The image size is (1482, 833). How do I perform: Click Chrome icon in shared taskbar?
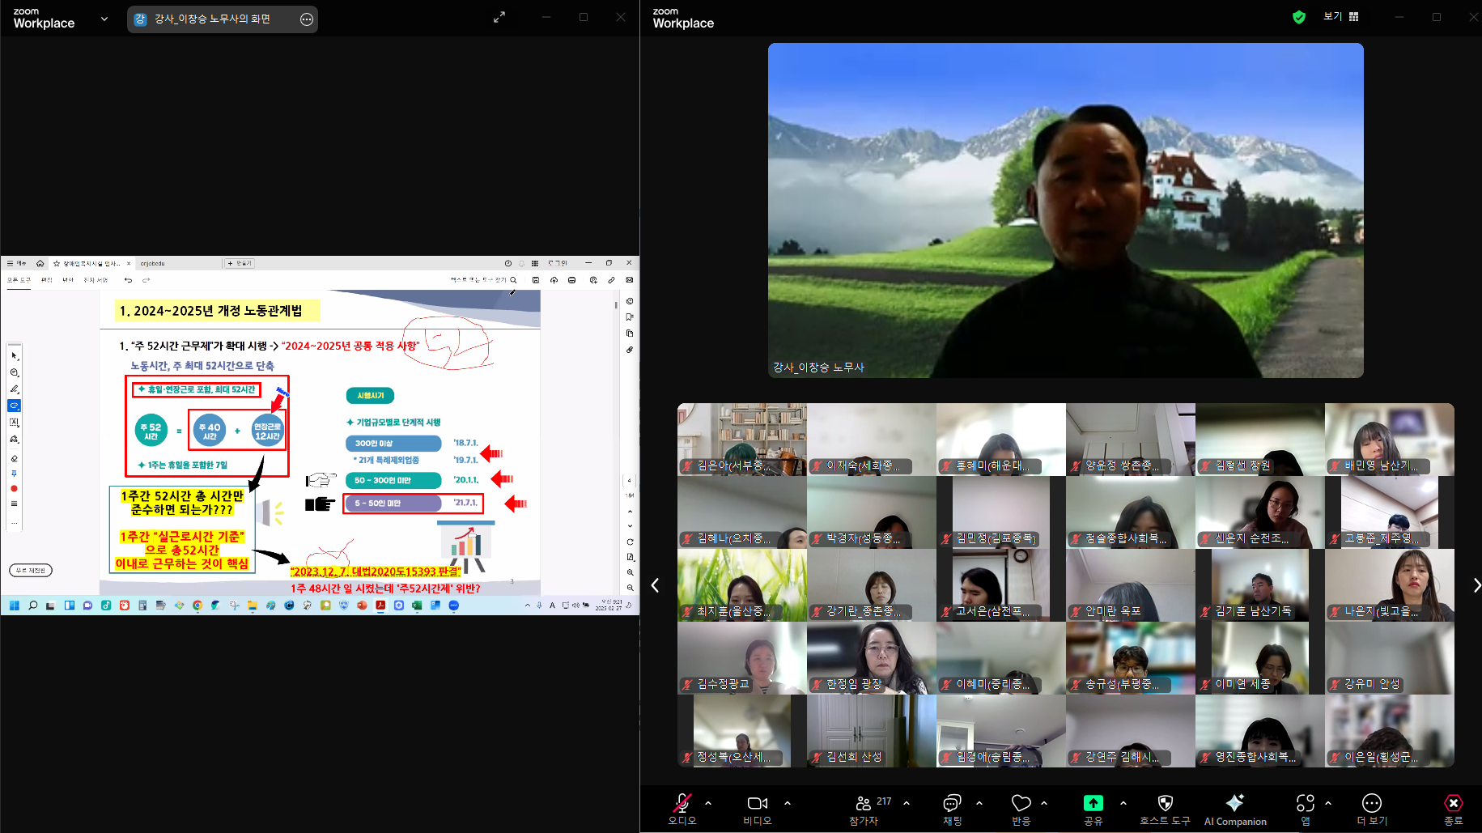[197, 606]
